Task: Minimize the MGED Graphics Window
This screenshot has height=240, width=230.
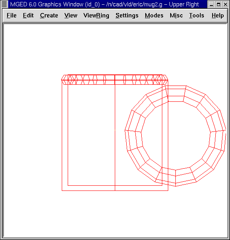Action: pyautogui.click(x=211, y=4)
